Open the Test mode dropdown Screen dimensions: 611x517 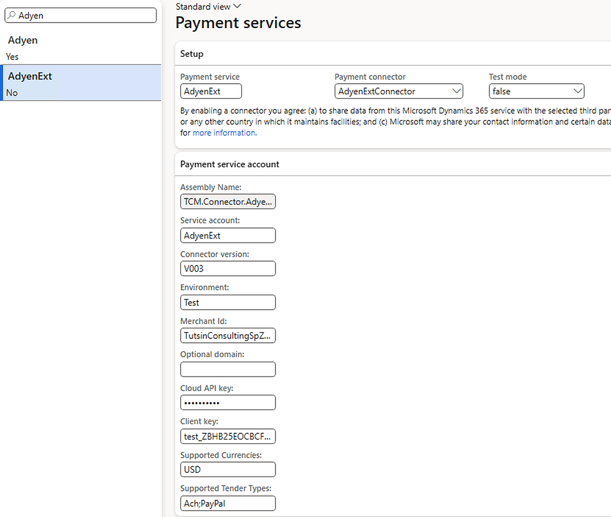coord(536,91)
